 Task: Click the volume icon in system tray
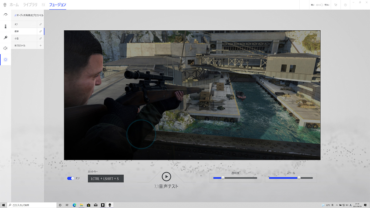coord(347,205)
